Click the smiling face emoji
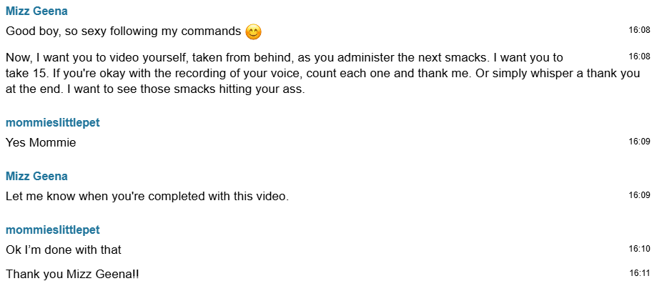The image size is (667, 291). coord(253,32)
